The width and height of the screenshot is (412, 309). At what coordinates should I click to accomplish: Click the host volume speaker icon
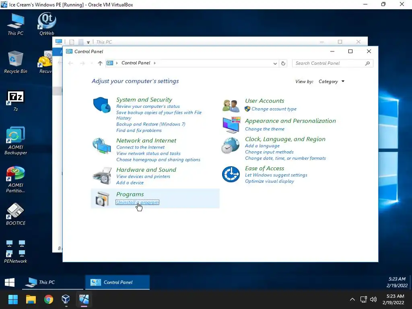(x=373, y=299)
